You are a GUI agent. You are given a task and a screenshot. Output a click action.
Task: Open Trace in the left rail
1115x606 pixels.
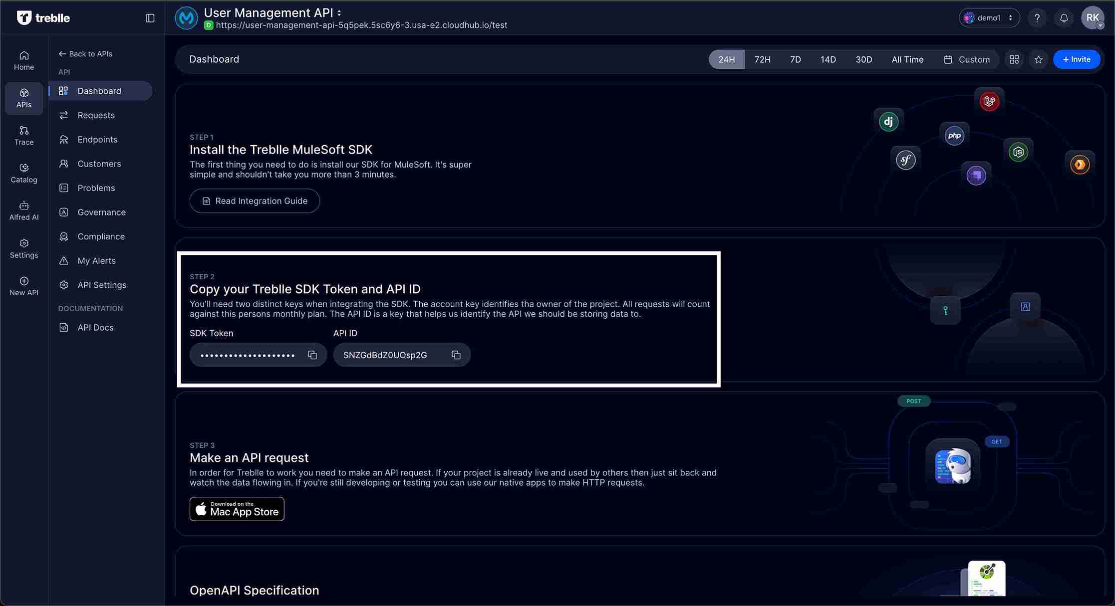point(24,136)
